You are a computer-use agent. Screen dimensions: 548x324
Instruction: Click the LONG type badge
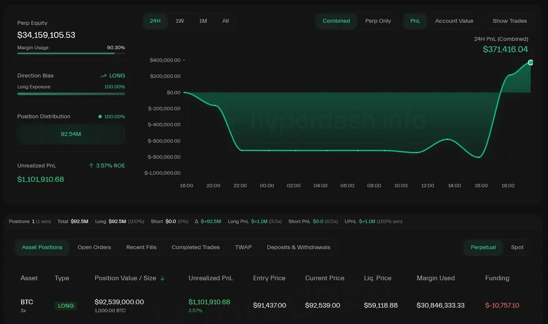tap(66, 306)
